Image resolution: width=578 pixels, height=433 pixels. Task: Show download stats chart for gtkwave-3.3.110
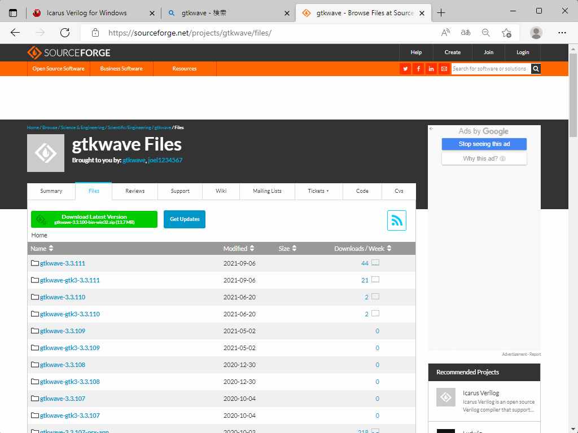[375, 297]
